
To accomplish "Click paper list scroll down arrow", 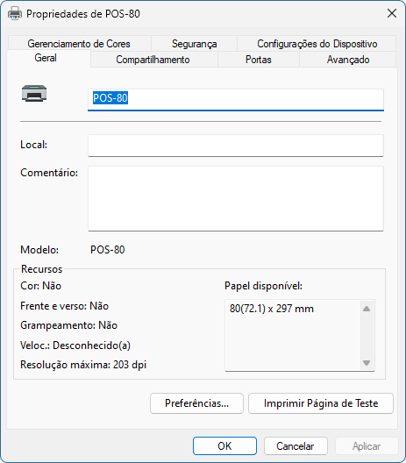I will tap(367, 363).
